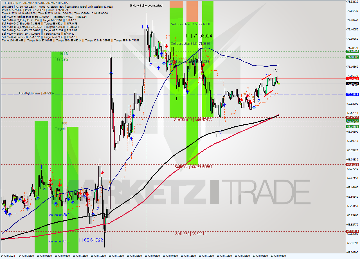Click the 'Target1' label
Screen dimensions: 360x259
coord(61,129)
